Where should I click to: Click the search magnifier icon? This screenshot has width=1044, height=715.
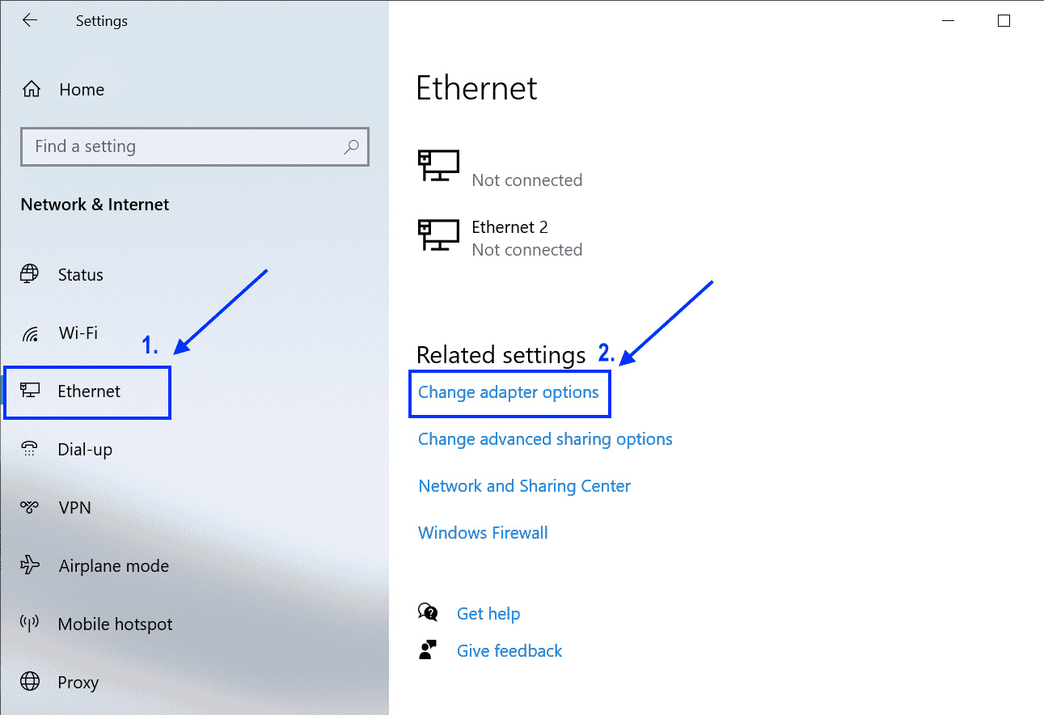tap(351, 146)
